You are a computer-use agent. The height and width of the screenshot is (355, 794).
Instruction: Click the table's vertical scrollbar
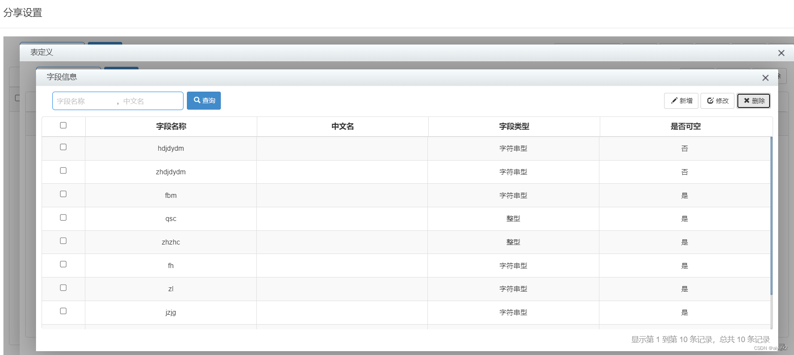point(771,216)
